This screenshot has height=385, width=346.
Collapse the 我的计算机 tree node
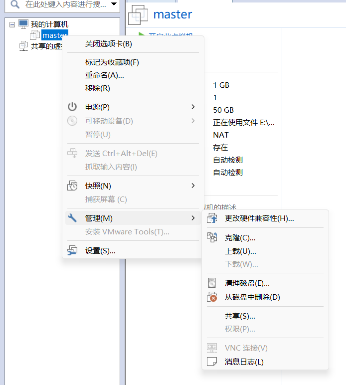12,24
